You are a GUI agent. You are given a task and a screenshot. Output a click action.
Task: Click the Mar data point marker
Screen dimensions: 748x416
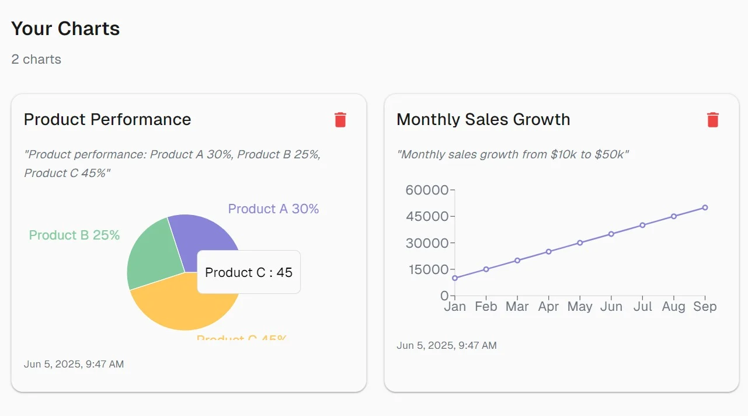pos(517,261)
